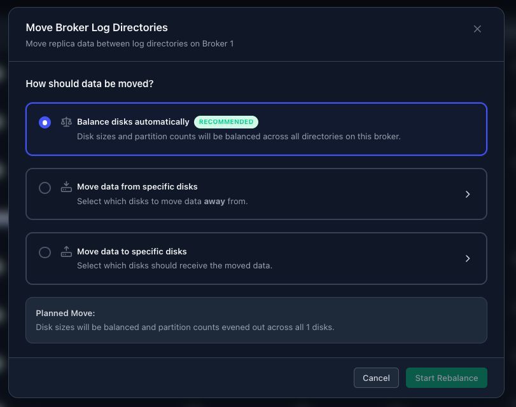Click the Move data to specific disks title
516x407 pixels.
(x=132, y=251)
